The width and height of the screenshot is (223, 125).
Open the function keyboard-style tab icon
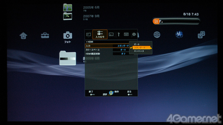[x=126, y=34]
